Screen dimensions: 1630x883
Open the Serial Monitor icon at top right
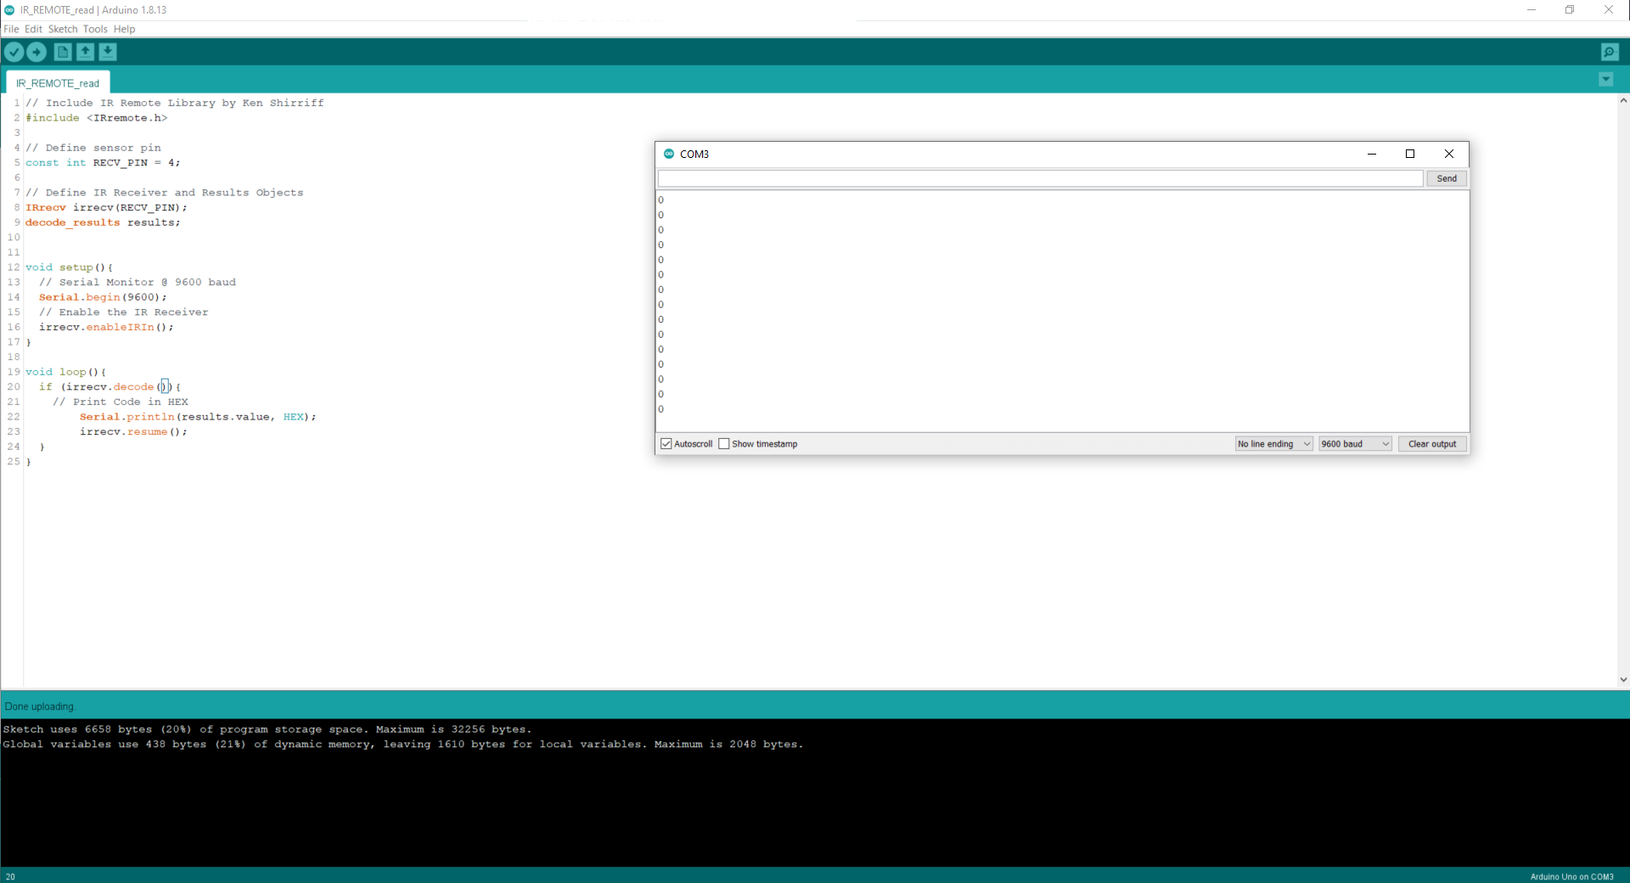pos(1610,52)
